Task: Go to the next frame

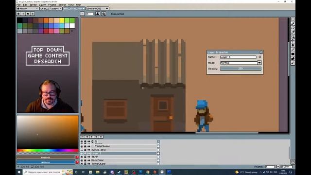Action: 97,137
